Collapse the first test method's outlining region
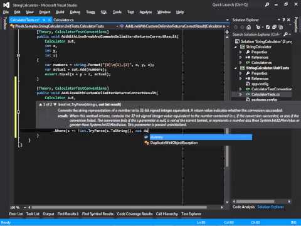The height and width of the screenshot is (226, 301). click(x=18, y=55)
